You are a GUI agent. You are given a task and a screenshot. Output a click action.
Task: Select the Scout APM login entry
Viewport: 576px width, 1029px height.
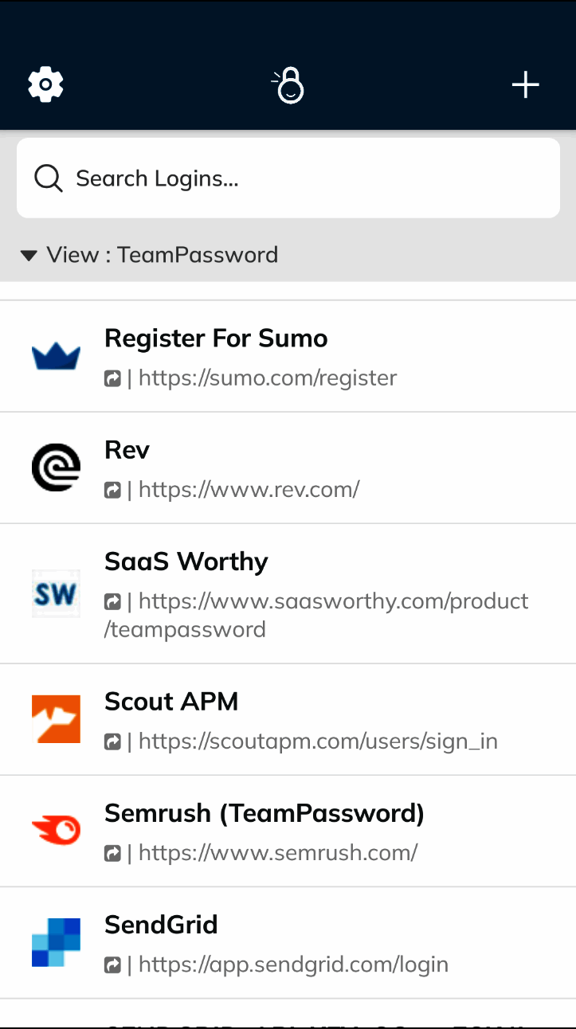[x=171, y=702]
